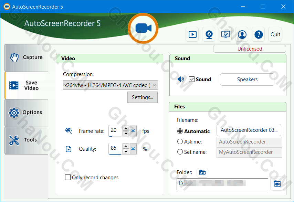Click the Frame rate film reel icon
This screenshot has width=294, height=202.
coord(69,131)
